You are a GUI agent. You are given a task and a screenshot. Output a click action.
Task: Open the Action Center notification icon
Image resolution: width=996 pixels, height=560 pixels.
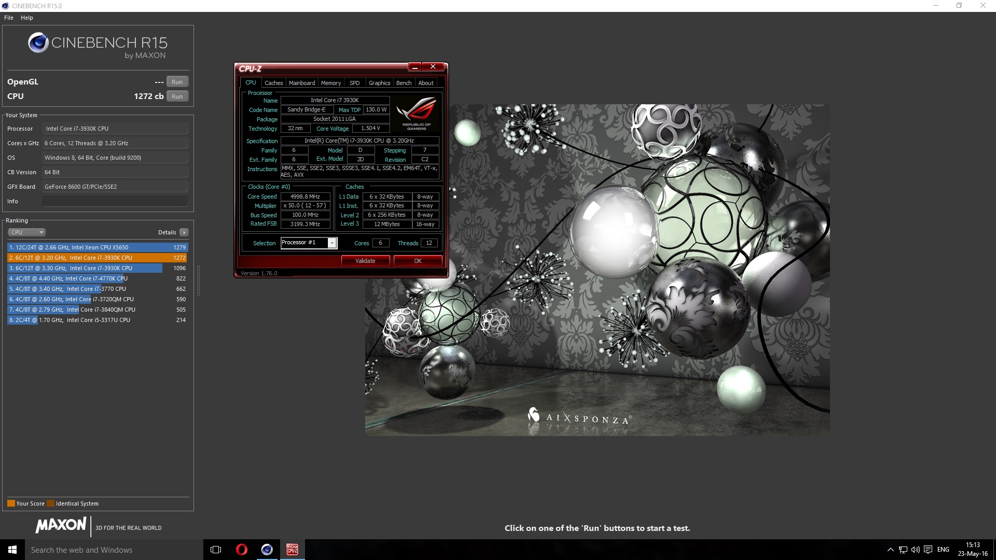pyautogui.click(x=928, y=550)
